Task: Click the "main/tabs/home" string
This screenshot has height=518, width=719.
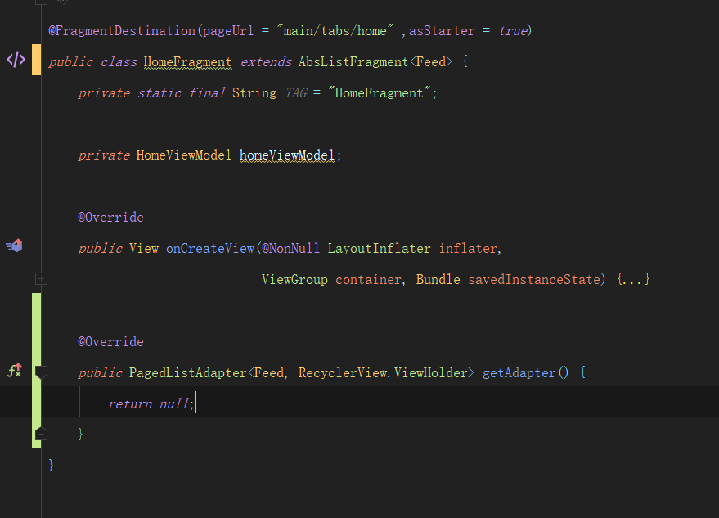Action: click(335, 31)
